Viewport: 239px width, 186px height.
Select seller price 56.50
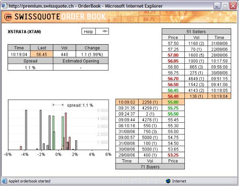(173, 84)
